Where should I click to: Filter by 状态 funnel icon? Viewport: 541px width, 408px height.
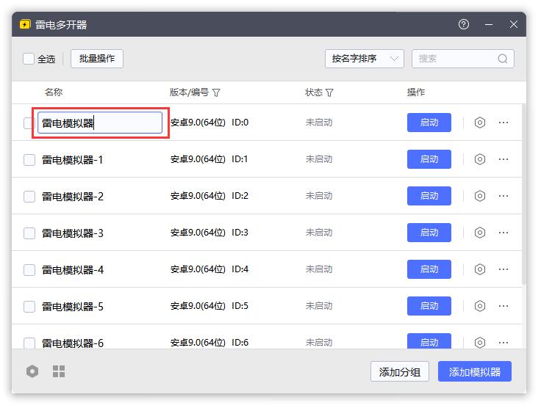coord(329,92)
